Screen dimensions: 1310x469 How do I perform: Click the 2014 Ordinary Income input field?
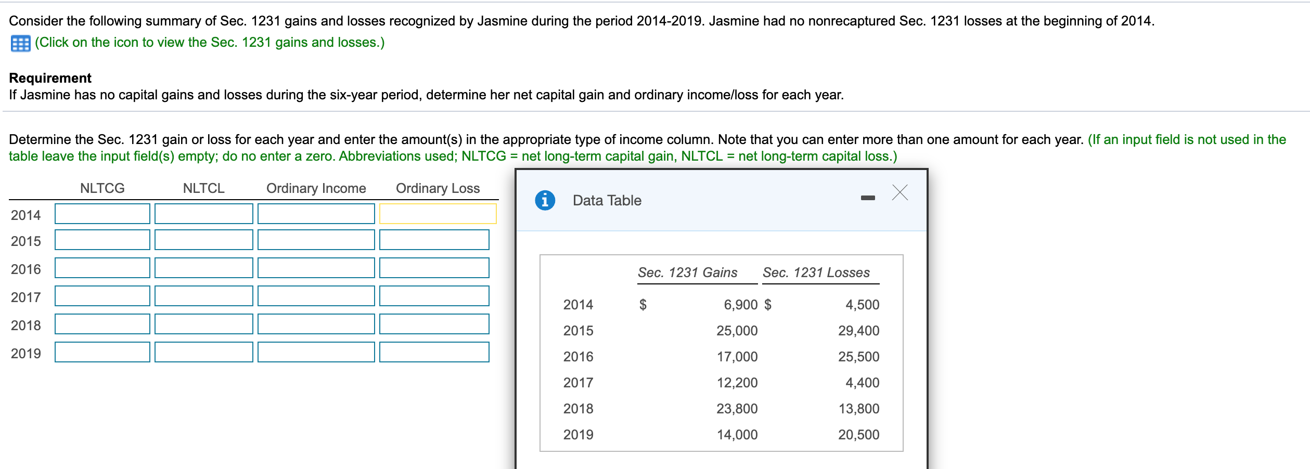pyautogui.click(x=316, y=213)
